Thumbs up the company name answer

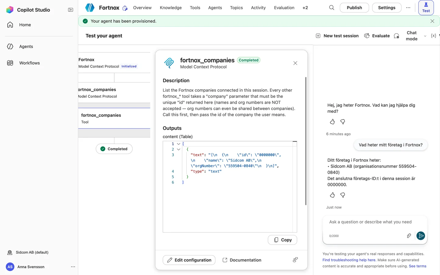(x=332, y=195)
